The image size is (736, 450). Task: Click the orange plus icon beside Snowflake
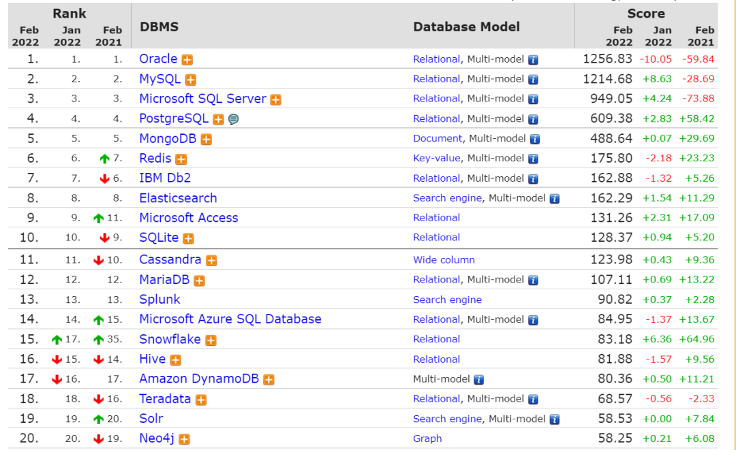pyautogui.click(x=211, y=340)
